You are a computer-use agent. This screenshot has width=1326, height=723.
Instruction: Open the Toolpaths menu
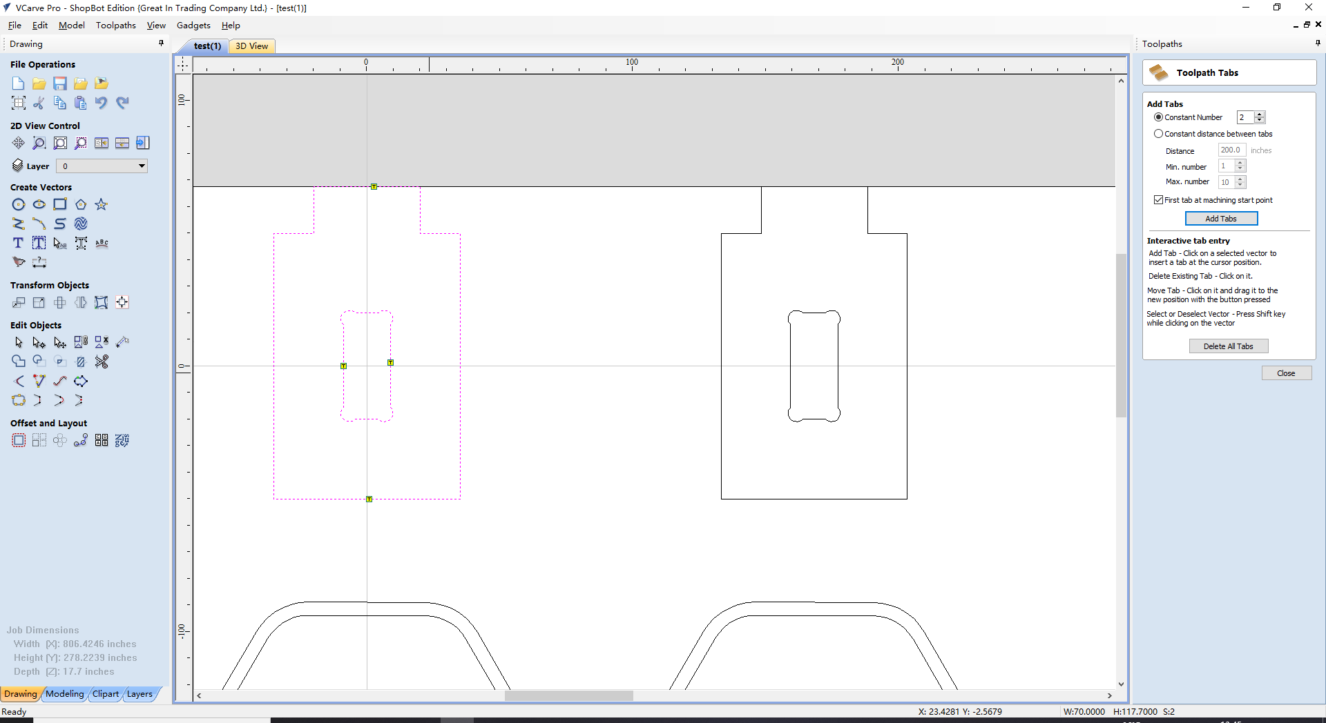coord(116,26)
